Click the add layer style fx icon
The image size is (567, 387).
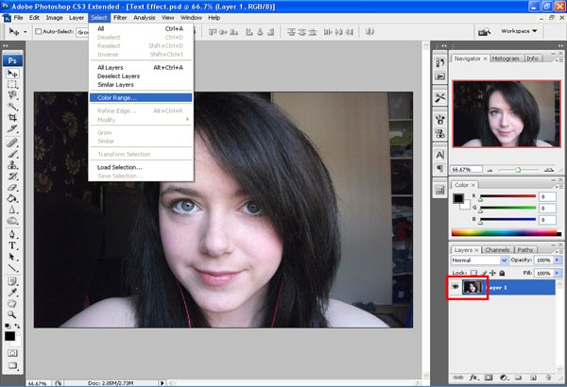473,378
